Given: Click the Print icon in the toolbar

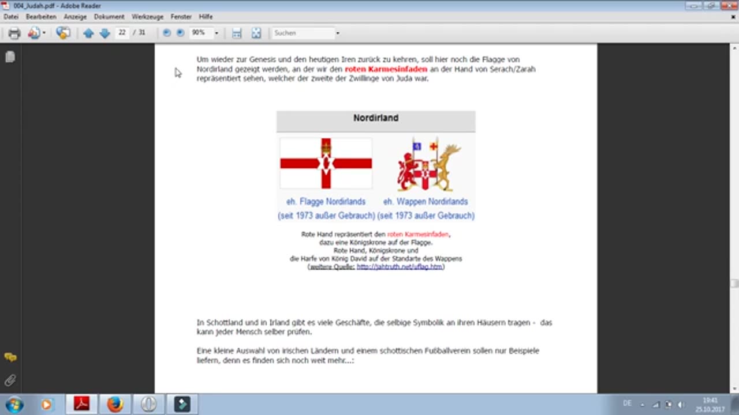Looking at the screenshot, I should (14, 33).
